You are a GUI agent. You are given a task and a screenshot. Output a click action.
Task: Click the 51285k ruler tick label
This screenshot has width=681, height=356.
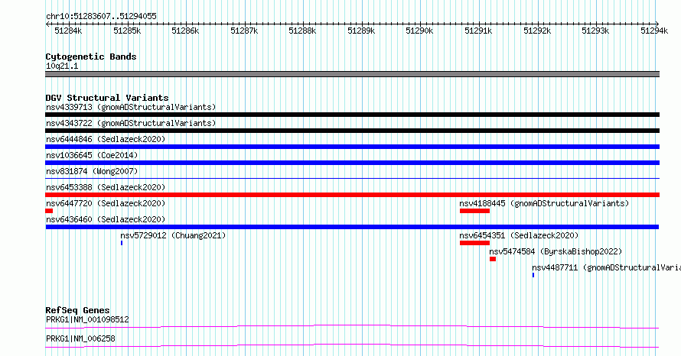pyautogui.click(x=127, y=31)
